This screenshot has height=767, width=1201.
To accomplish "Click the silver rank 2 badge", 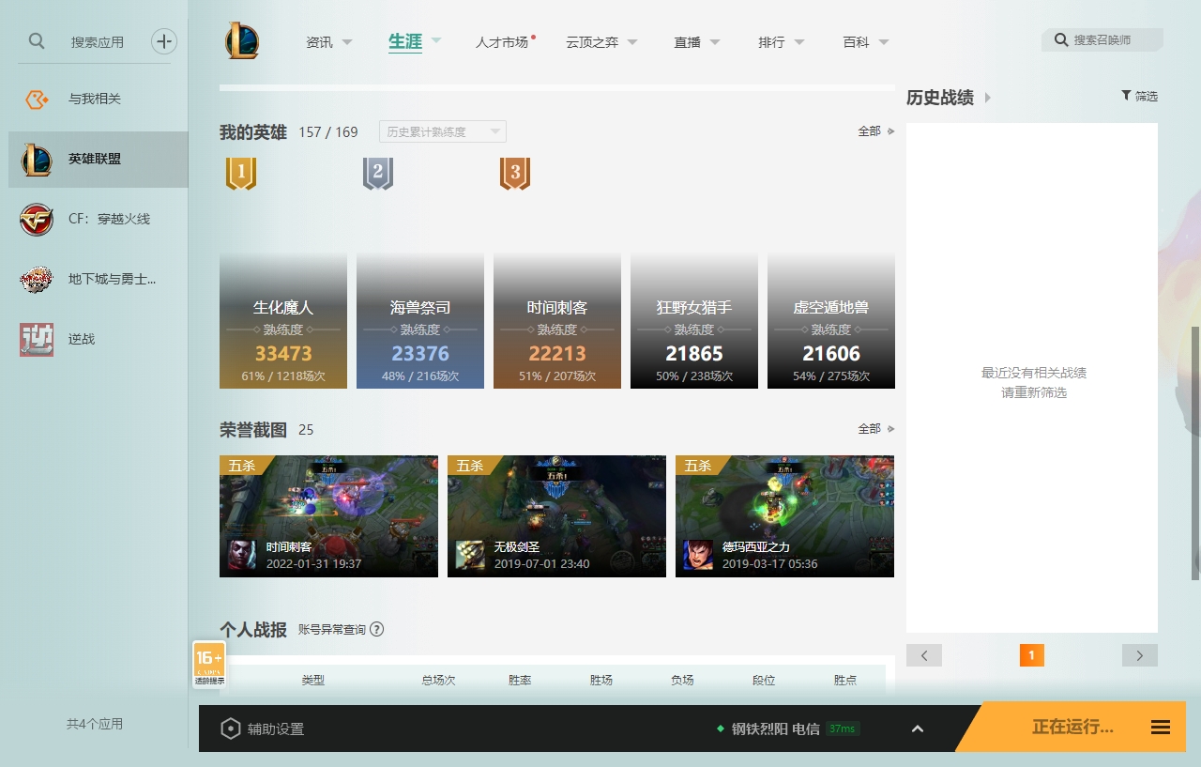I will pos(378,174).
